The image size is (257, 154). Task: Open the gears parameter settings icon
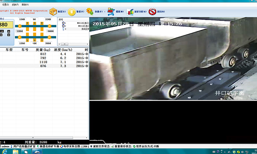coord(90,12)
